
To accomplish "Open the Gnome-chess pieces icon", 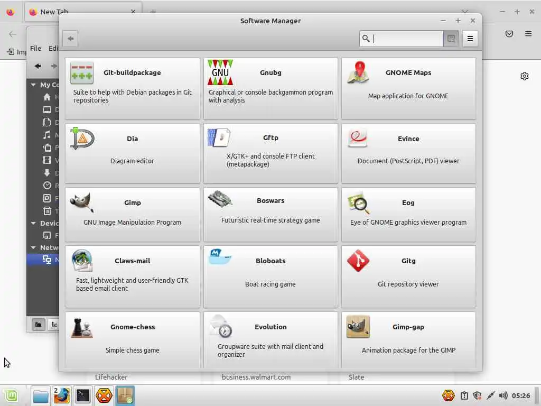I will [x=82, y=327].
